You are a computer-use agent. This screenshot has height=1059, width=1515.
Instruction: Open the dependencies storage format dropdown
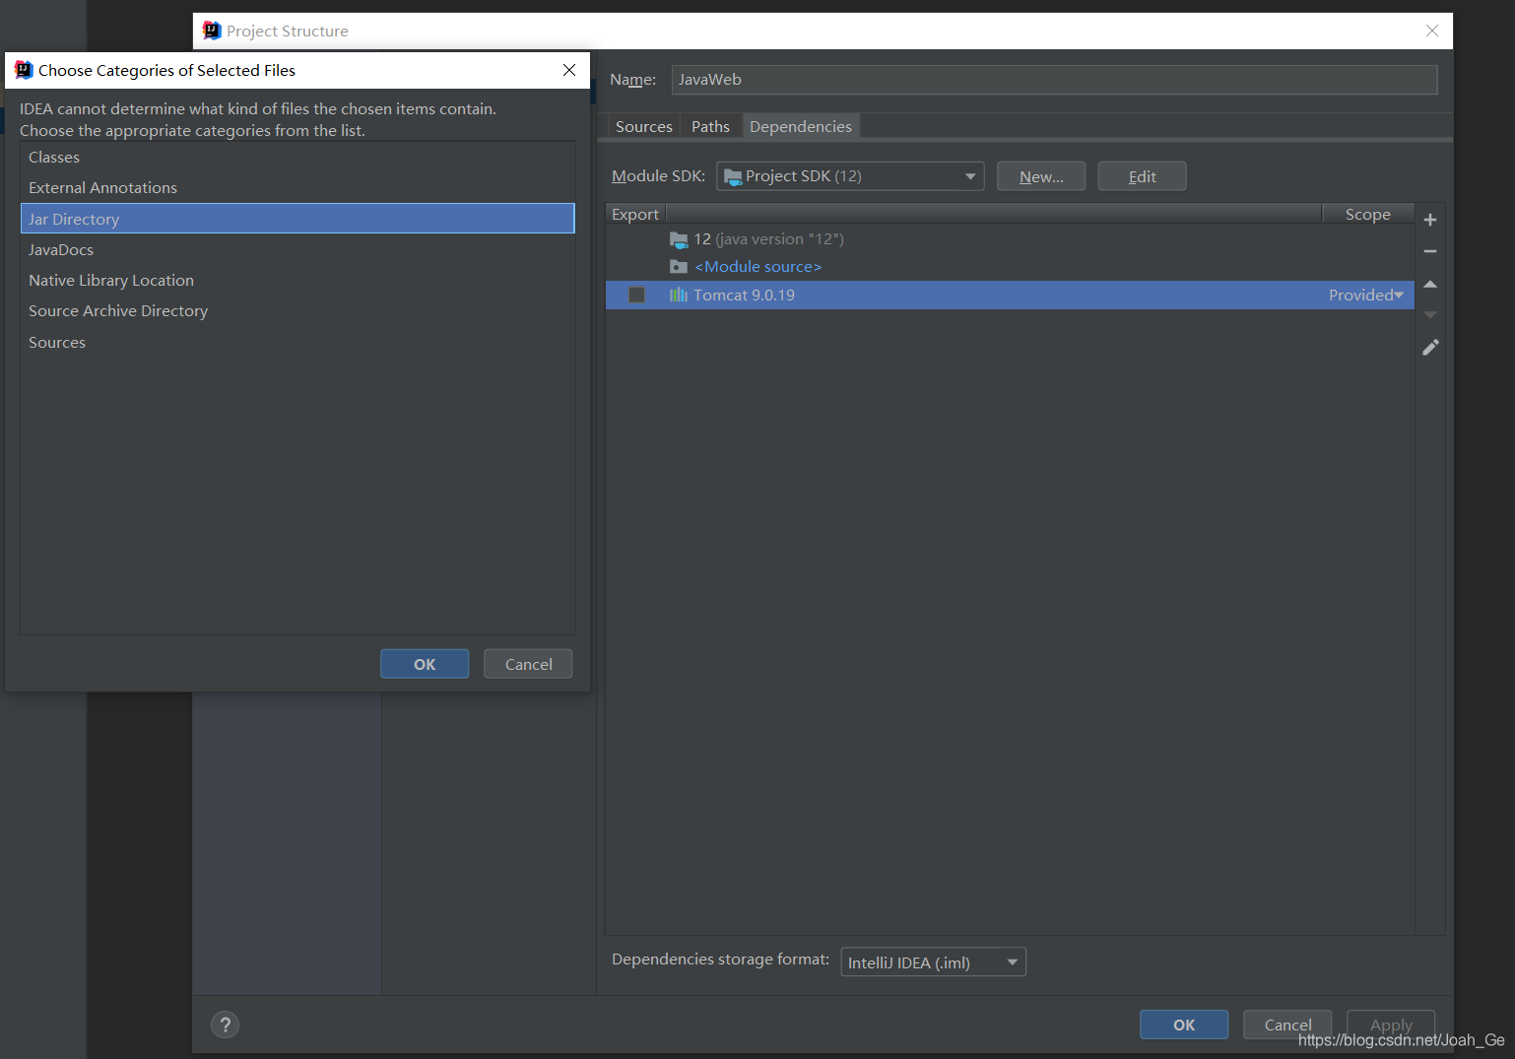point(933,962)
